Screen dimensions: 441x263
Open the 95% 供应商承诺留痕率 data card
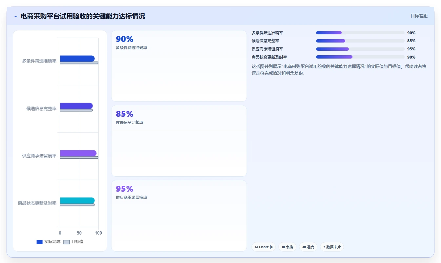coord(179,216)
